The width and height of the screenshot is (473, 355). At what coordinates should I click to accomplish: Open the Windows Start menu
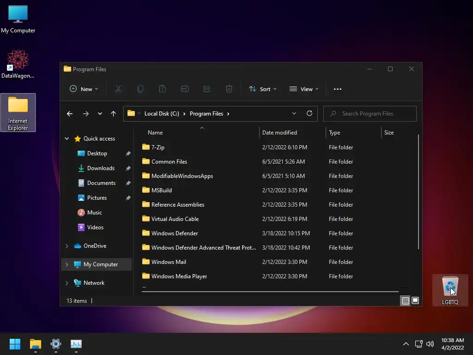[x=15, y=344]
